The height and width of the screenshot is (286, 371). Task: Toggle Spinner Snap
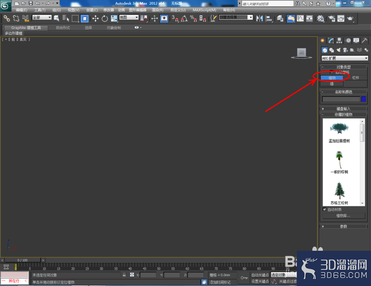point(203,18)
